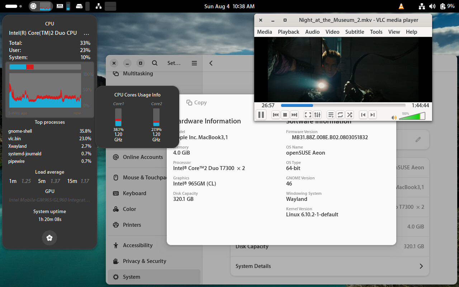Toggle fullscreen video mode in VLC
The height and width of the screenshot is (287, 459).
pos(308,115)
